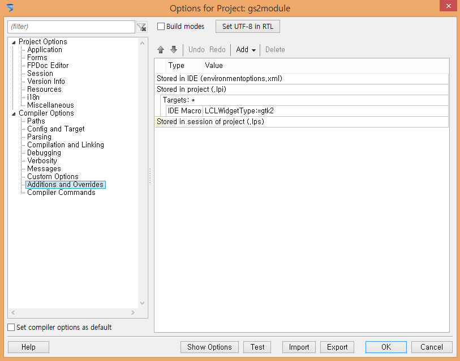Move selected item up with arrow icon
This screenshot has height=361, width=460.
(x=161, y=50)
